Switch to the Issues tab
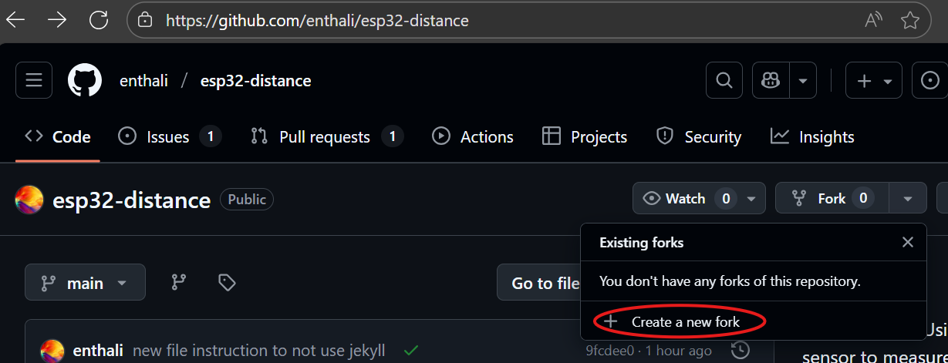 pos(169,137)
